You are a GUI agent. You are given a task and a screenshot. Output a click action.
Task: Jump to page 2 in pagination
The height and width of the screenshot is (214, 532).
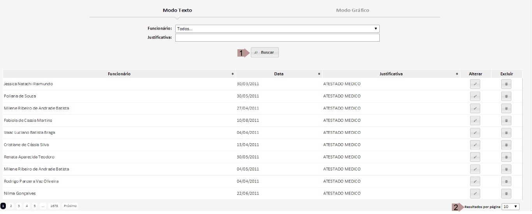point(11,205)
